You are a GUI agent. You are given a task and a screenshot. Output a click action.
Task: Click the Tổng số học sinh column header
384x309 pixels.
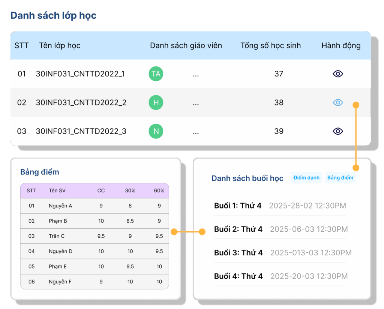click(270, 46)
